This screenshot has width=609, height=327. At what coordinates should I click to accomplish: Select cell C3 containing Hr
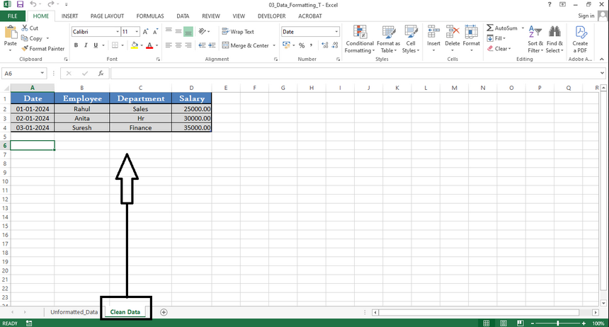click(x=140, y=119)
